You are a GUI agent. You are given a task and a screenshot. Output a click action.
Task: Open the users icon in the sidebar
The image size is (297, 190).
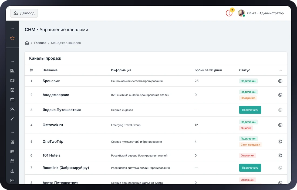click(x=12, y=109)
